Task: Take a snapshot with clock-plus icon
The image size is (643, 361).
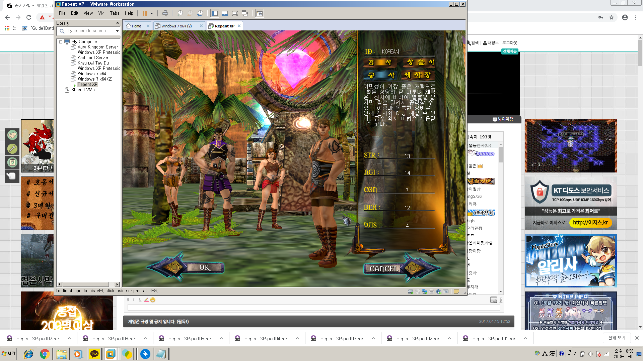Action: click(180, 13)
